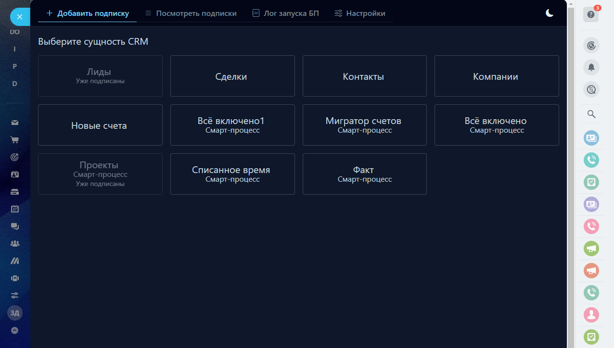The width and height of the screenshot is (614, 348).
Task: Switch to 'Посмотреть подписки' tab
Action: [191, 13]
